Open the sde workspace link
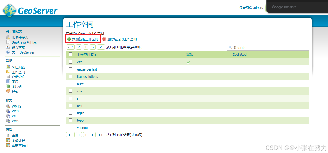328x153 pixels. point(79,91)
